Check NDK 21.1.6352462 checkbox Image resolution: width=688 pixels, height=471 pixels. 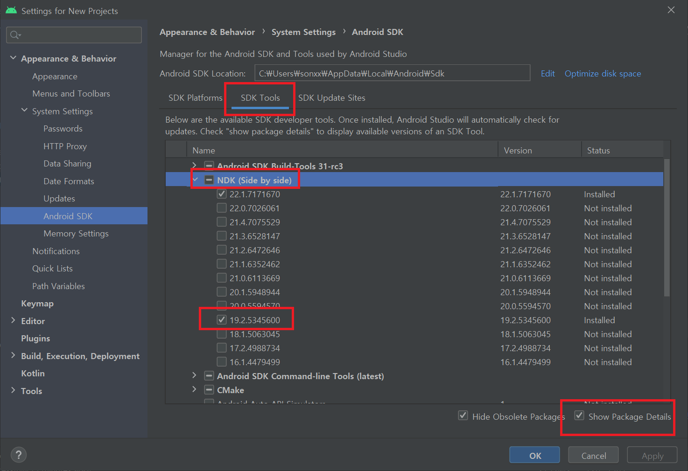point(222,264)
